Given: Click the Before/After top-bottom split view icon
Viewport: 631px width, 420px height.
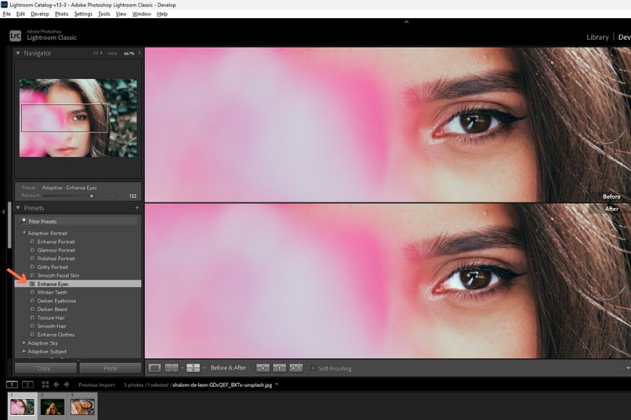Looking at the screenshot, I should click(193, 368).
